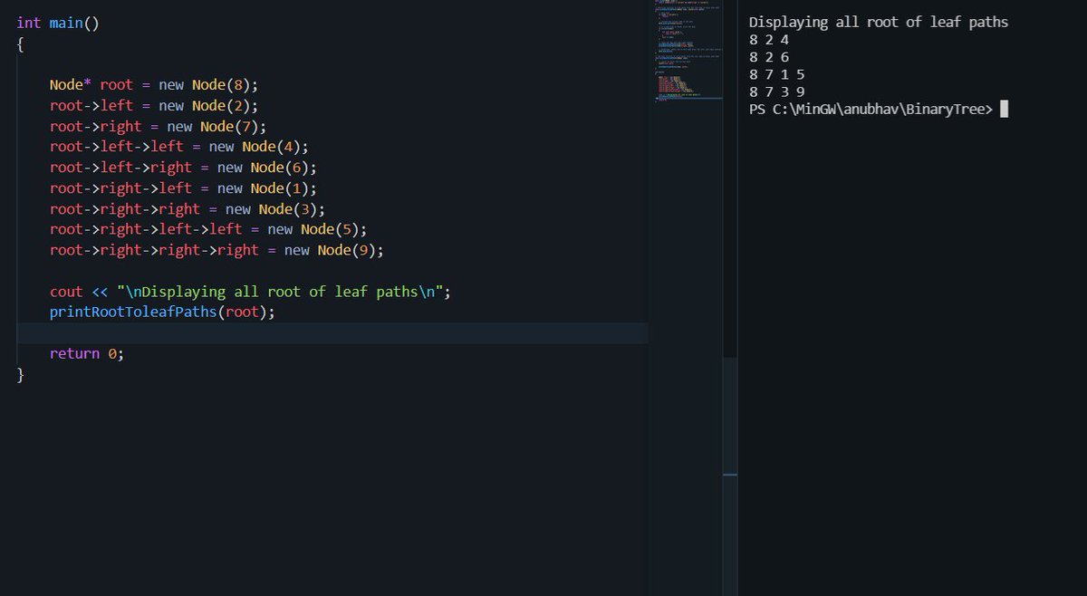The width and height of the screenshot is (1087, 596).
Task: Click terminal output line '8 2 6'
Action: (769, 57)
